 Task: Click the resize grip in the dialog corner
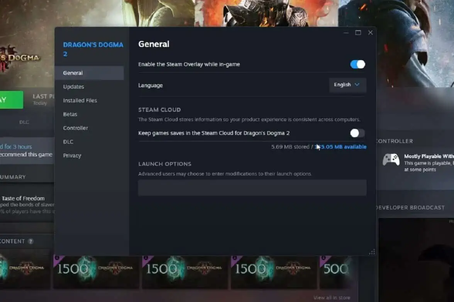372,252
